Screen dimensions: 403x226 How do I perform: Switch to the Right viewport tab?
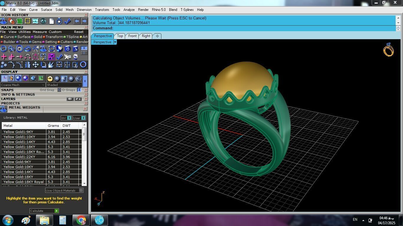(146, 36)
